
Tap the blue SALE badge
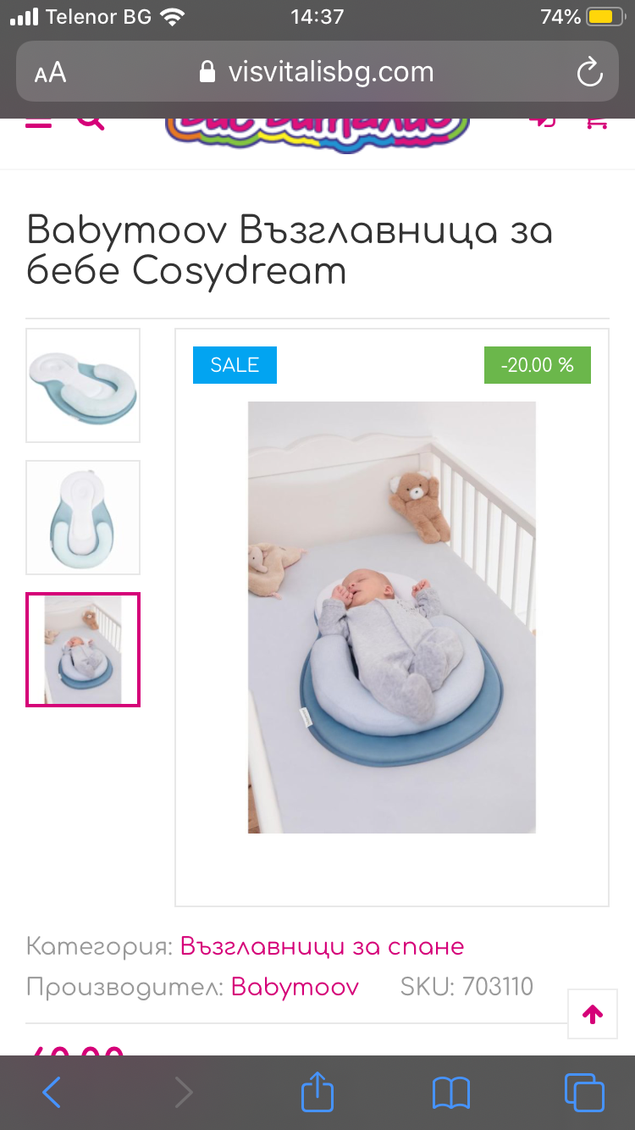[235, 365]
